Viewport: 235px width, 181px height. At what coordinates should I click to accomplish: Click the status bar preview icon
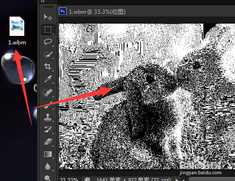pos(87,179)
